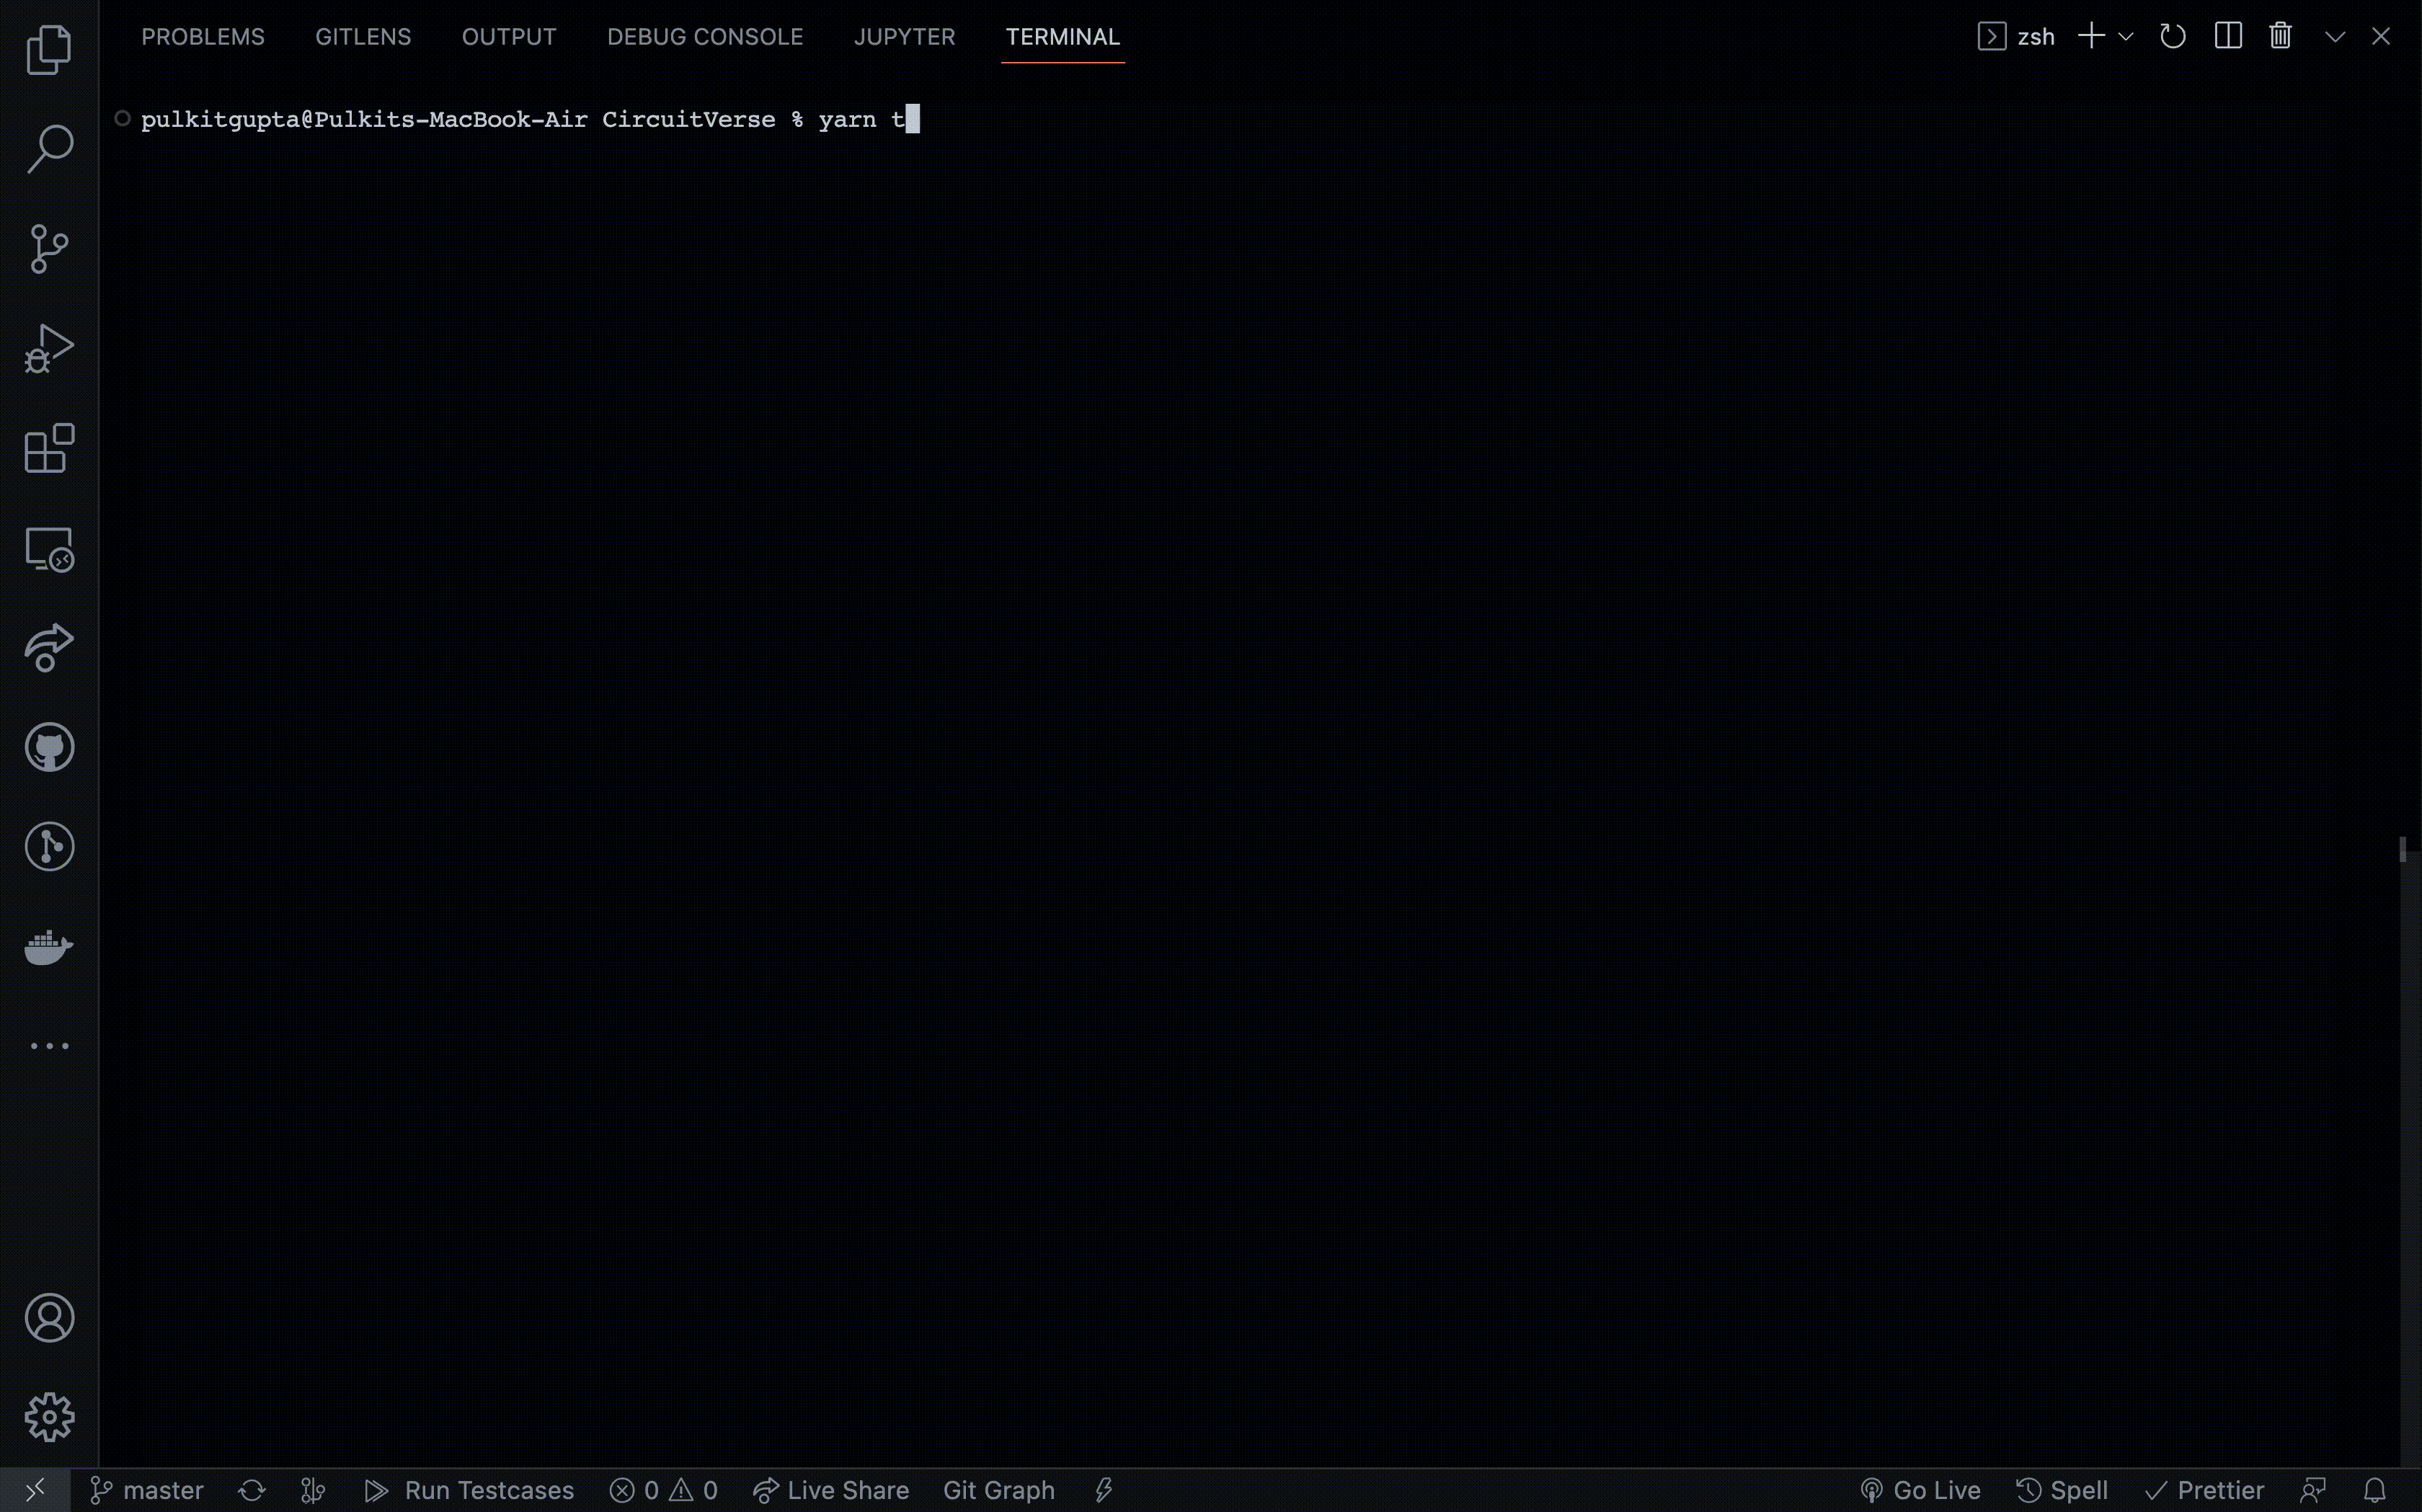Image resolution: width=2422 pixels, height=1512 pixels.
Task: Kill the active terminal
Action: [2280, 36]
